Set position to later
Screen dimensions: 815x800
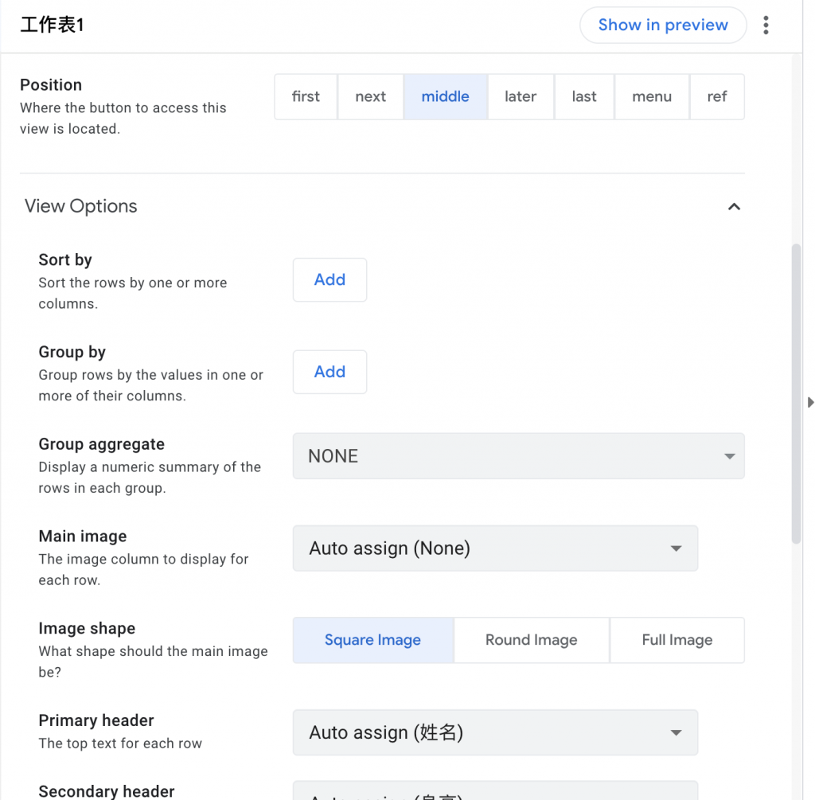click(x=521, y=97)
